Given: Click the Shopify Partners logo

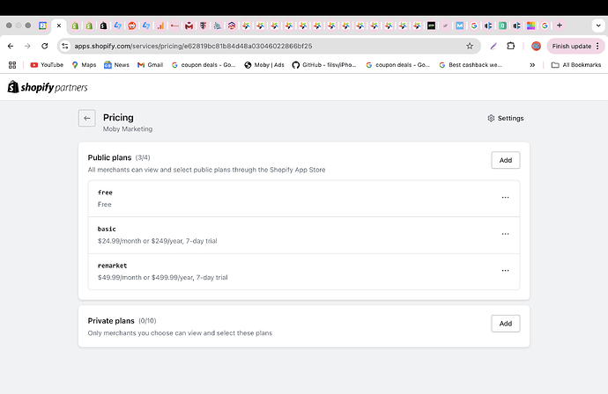Looking at the screenshot, I should (48, 87).
